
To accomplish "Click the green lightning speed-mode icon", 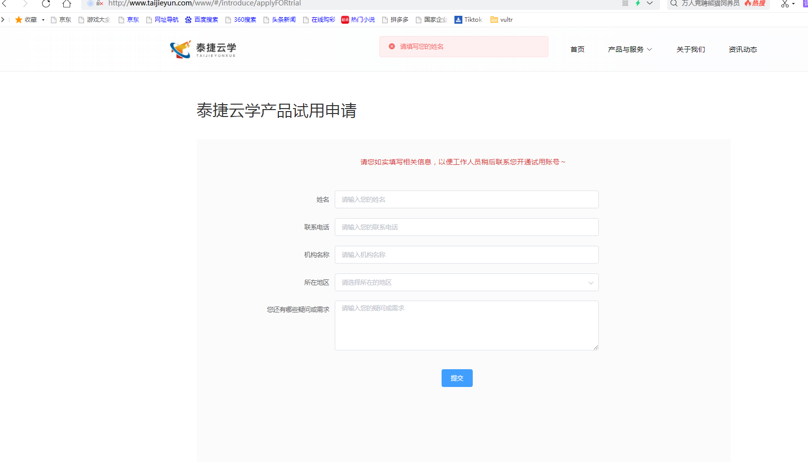I will [638, 3].
